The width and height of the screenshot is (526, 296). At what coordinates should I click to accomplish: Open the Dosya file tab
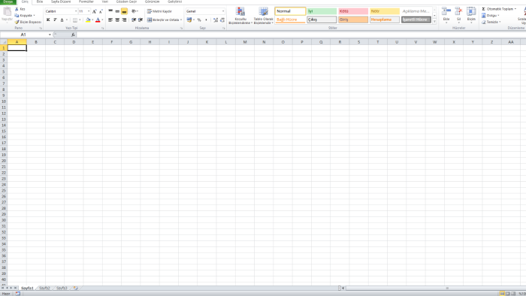coord(8,2)
